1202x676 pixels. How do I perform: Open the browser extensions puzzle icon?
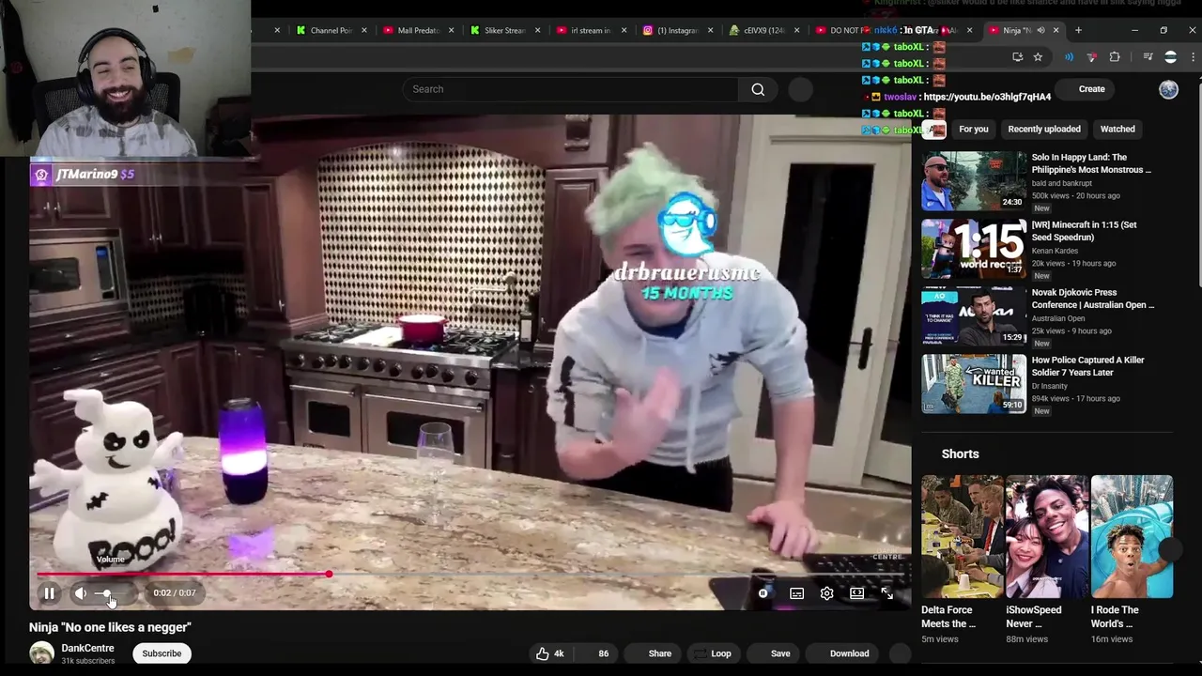click(x=1115, y=57)
